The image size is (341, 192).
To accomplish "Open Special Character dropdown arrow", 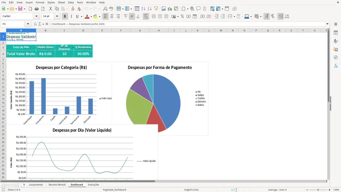I will click(187, 9).
